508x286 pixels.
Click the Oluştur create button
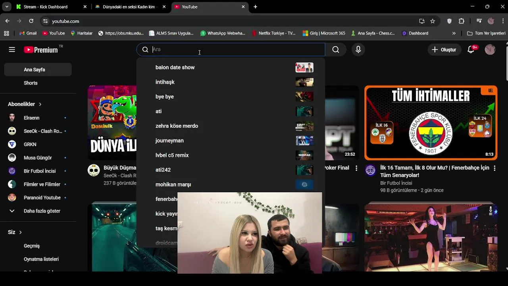pyautogui.click(x=444, y=50)
